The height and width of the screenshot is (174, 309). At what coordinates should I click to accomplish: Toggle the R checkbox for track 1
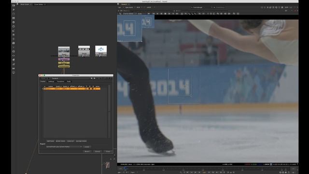coord(90,89)
